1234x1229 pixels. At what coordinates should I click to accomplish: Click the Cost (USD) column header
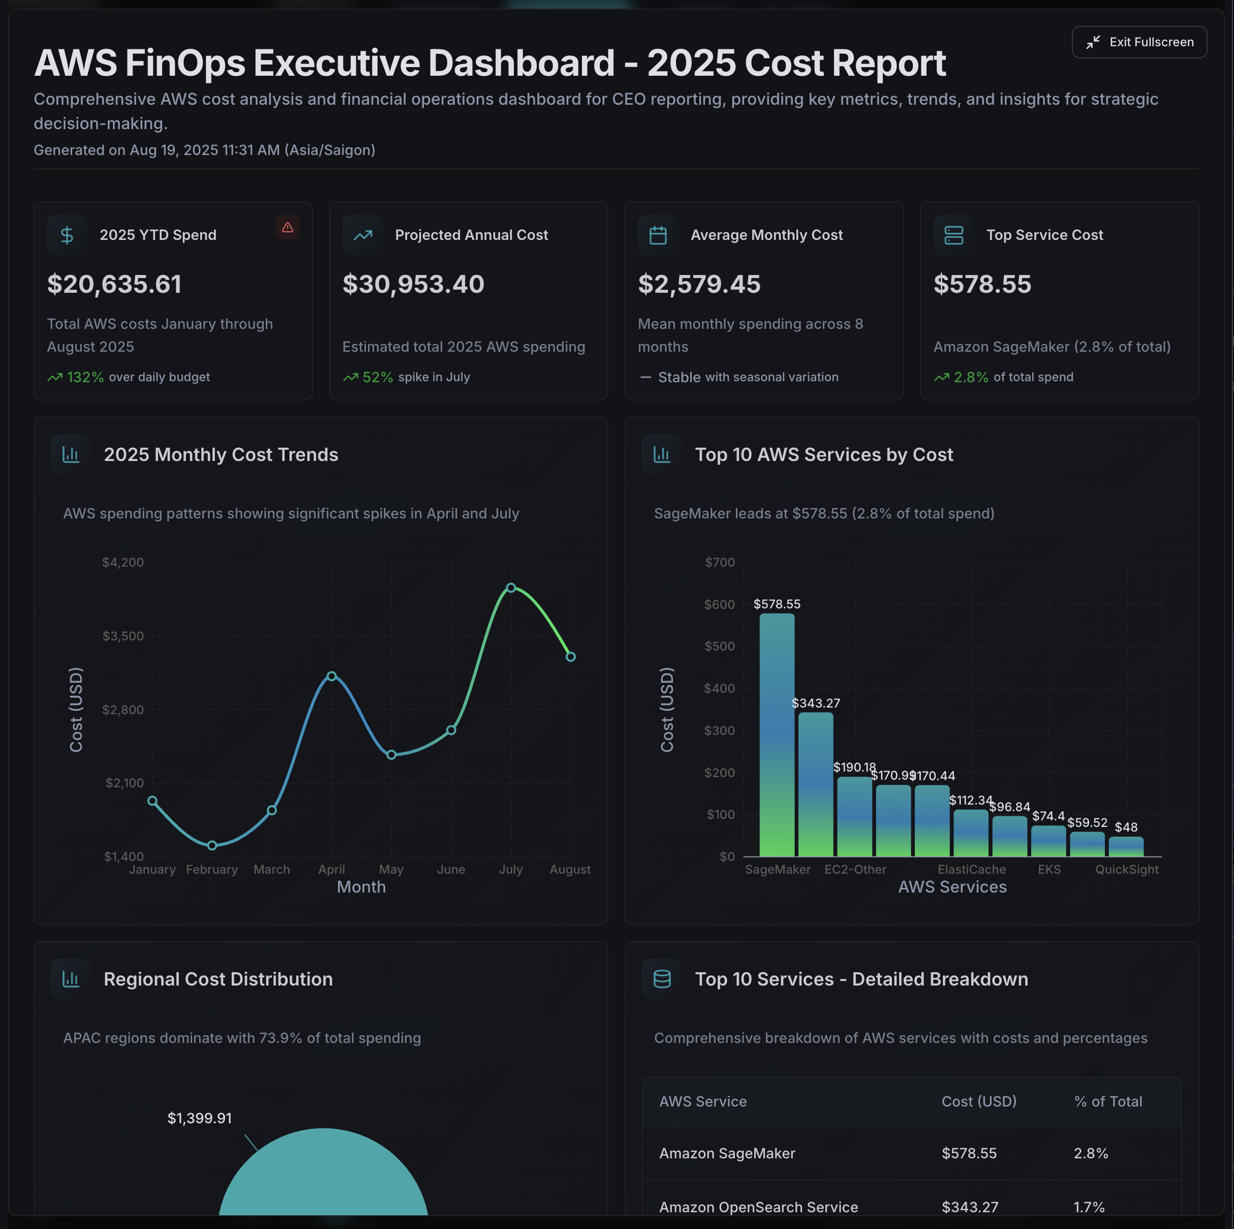978,1101
